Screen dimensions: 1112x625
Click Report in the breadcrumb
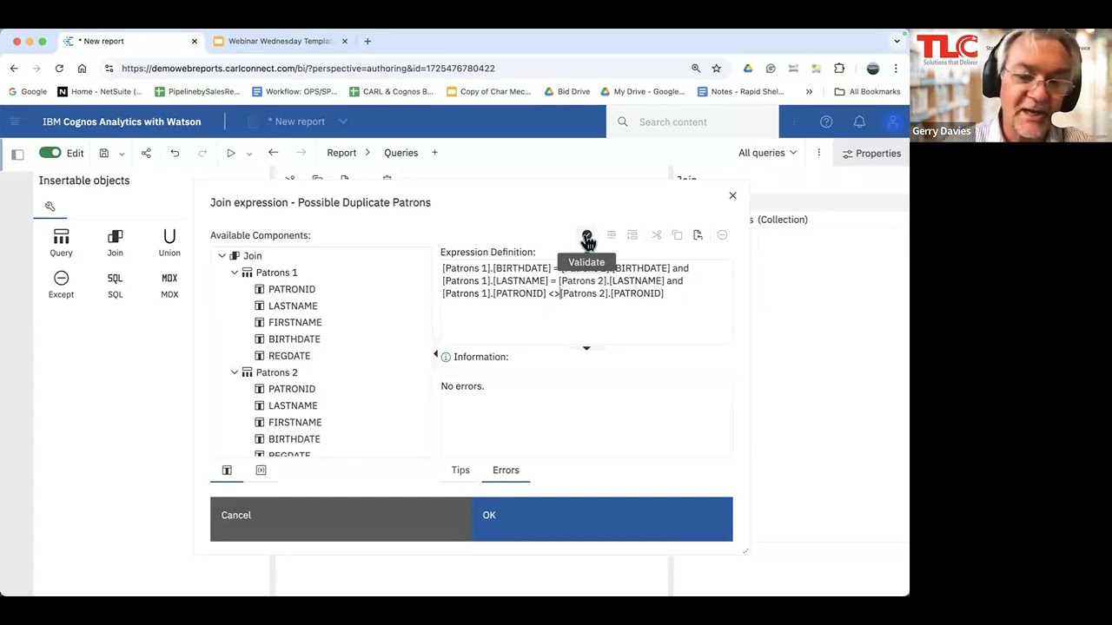coord(341,153)
